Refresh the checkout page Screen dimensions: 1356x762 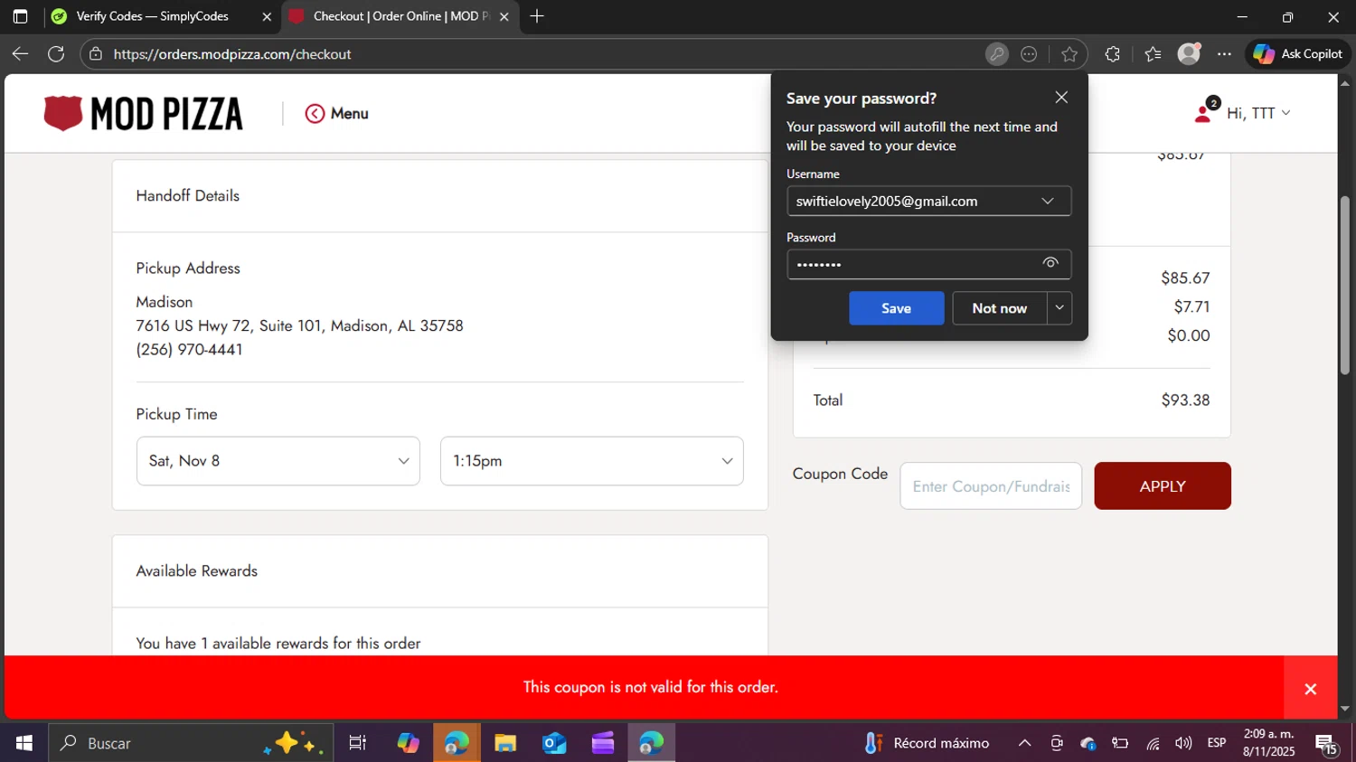56,54
